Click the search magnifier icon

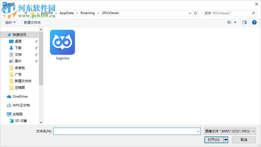click(253, 13)
